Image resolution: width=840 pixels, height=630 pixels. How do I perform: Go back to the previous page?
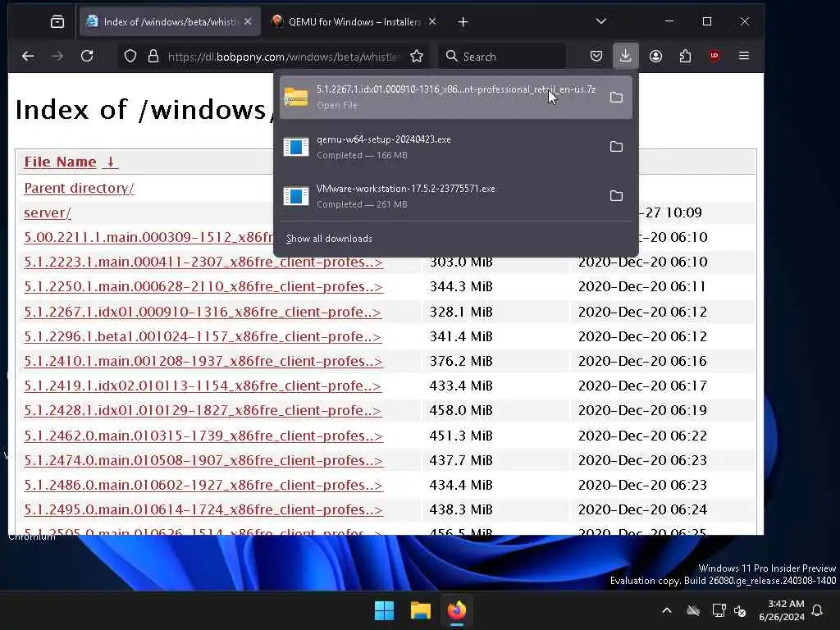[28, 56]
